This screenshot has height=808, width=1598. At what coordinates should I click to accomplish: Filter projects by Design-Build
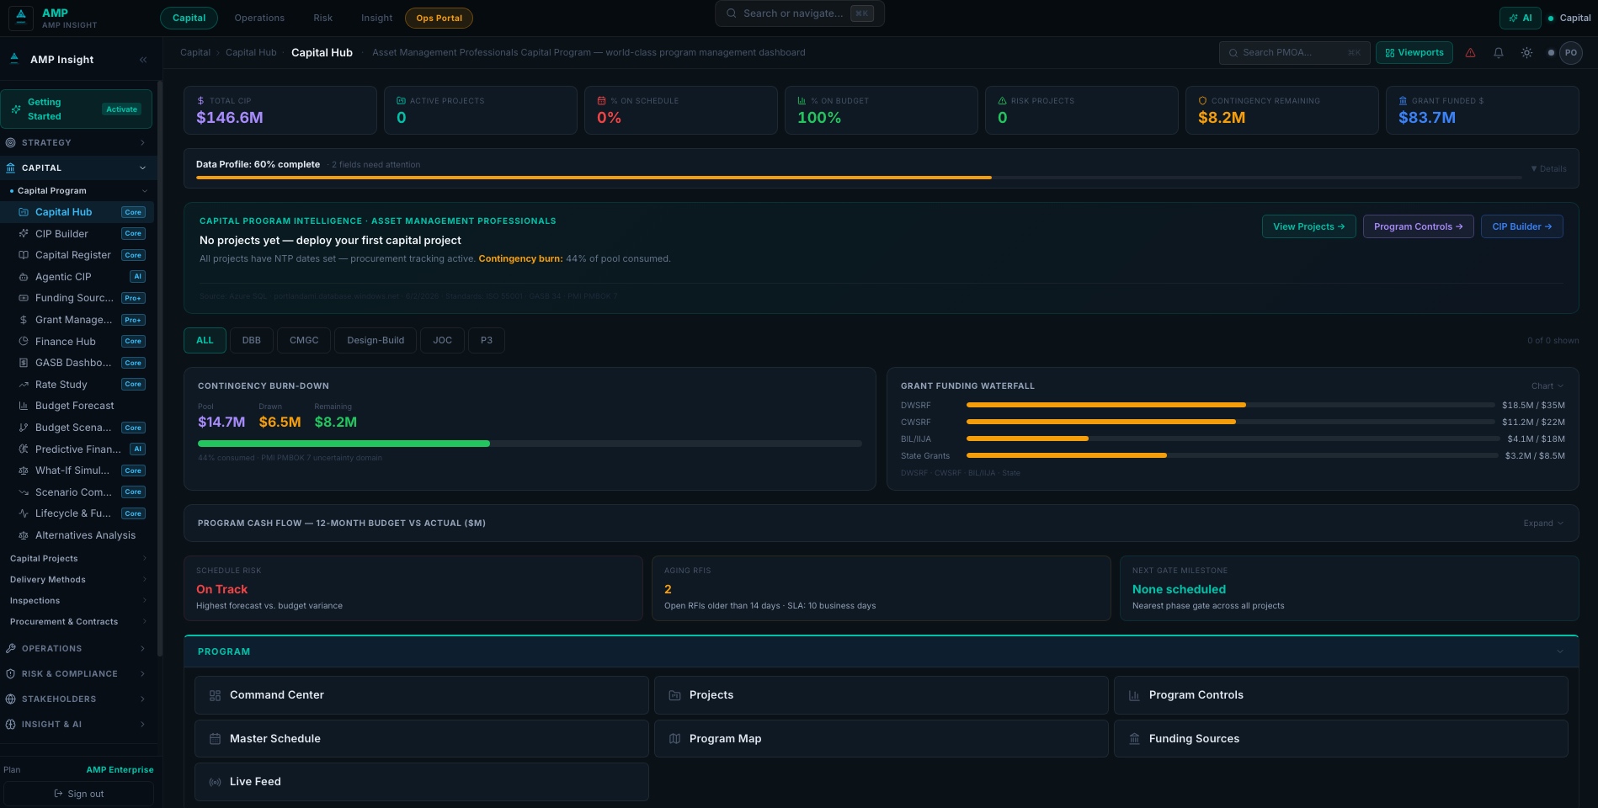[x=376, y=340]
